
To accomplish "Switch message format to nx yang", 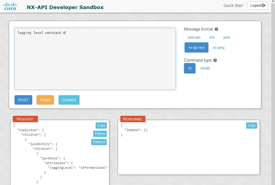I will [219, 47].
